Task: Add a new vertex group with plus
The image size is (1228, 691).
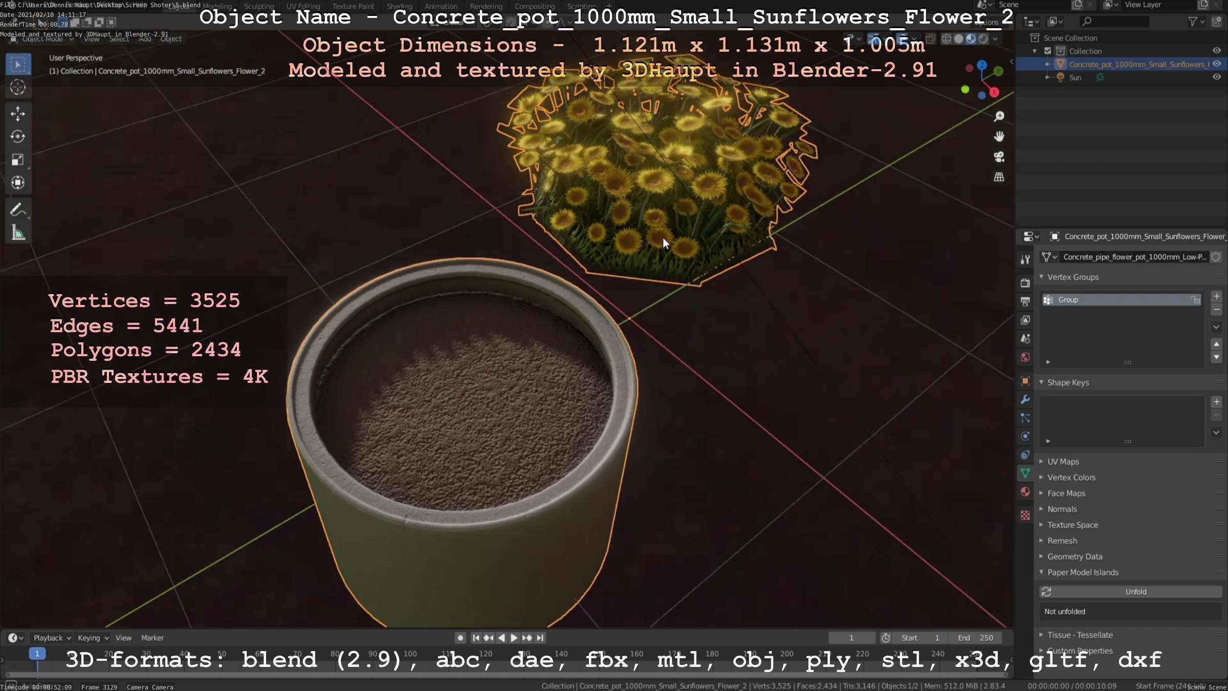Action: 1217,296
